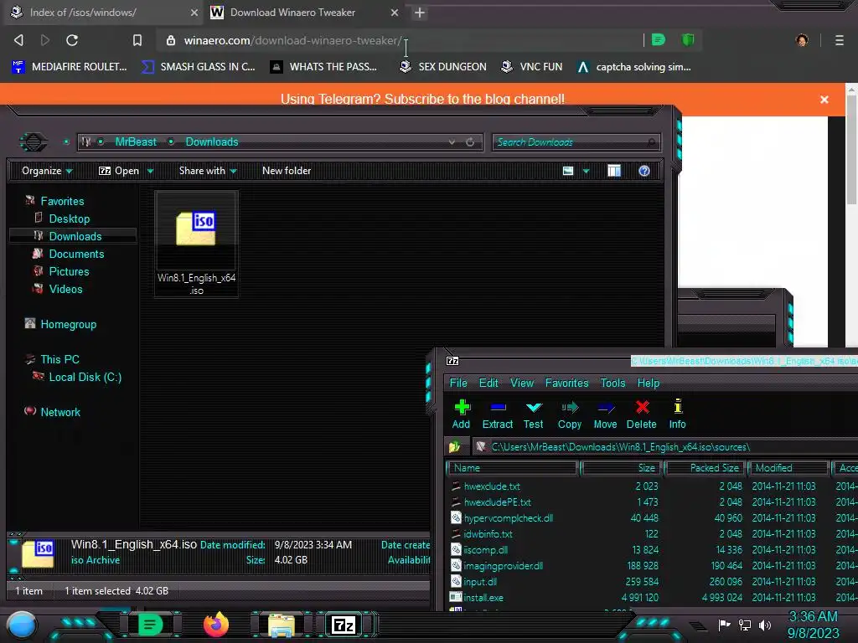Screen dimensions: 858x643
Task: Click the 7-Zip Info button
Action: [677, 414]
